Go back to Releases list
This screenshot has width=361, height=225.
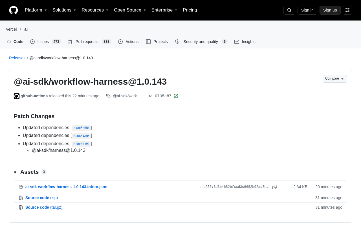point(17,58)
